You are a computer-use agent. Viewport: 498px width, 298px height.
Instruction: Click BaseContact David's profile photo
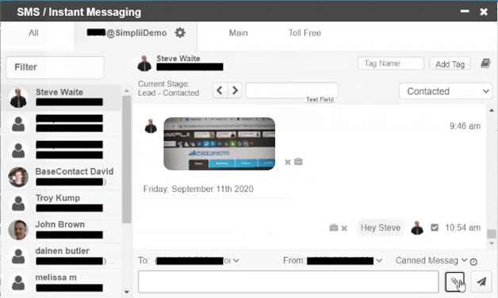[18, 177]
